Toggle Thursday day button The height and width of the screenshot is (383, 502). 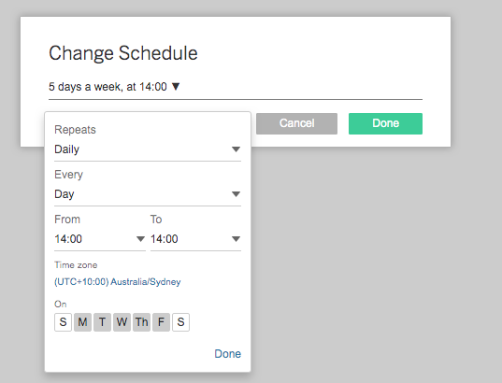[141, 322]
